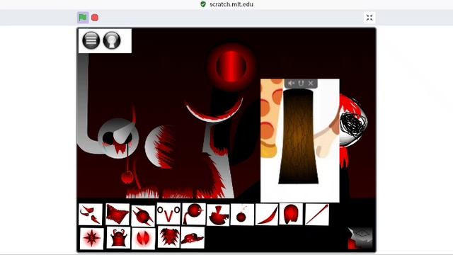
Task: Select the red ball with tail accessory tile
Action: (194, 214)
